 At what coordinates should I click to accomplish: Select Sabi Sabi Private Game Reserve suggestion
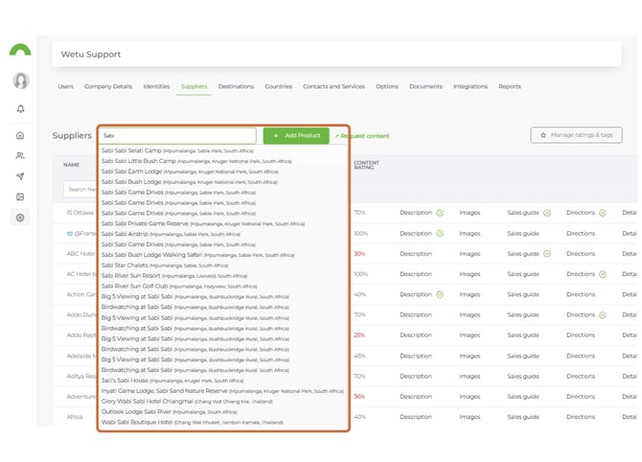tap(203, 223)
